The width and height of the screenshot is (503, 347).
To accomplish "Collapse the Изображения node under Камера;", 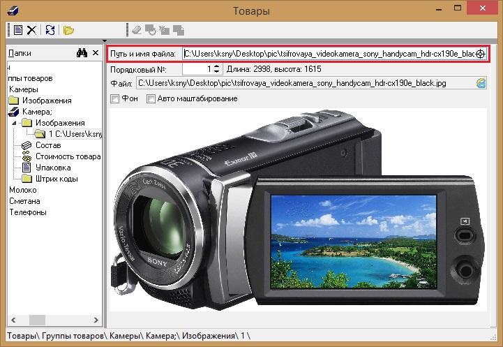I will click(14, 123).
